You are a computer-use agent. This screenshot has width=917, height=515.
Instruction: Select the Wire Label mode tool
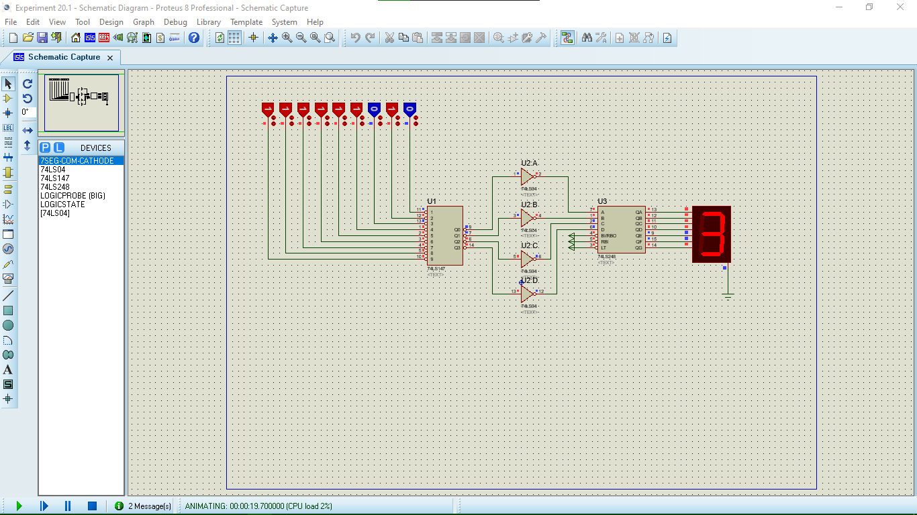(7, 127)
